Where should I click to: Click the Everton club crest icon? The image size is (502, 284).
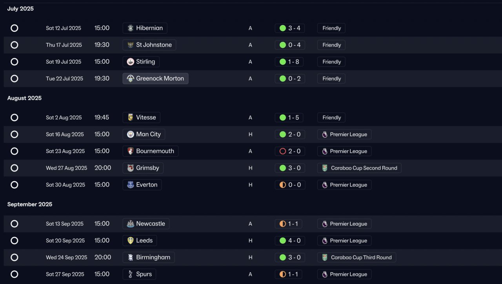coord(131,185)
